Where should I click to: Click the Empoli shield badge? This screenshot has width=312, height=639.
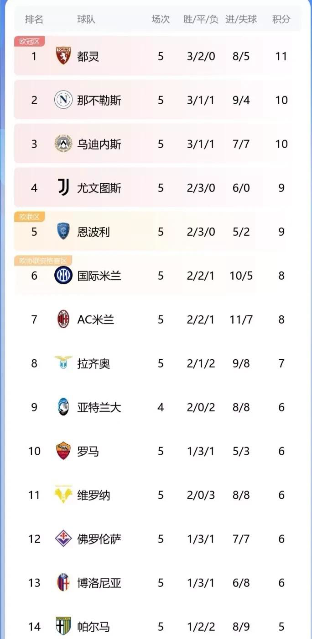click(64, 231)
